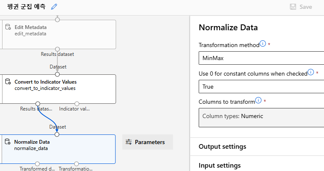Open the constant columns True dropdown
Viewport: 324px width, 171px height.
(x=262, y=87)
